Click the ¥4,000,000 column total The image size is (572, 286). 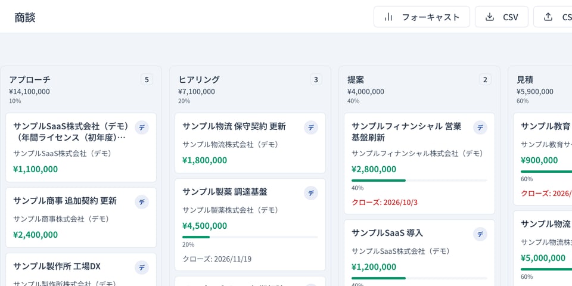coord(366,92)
